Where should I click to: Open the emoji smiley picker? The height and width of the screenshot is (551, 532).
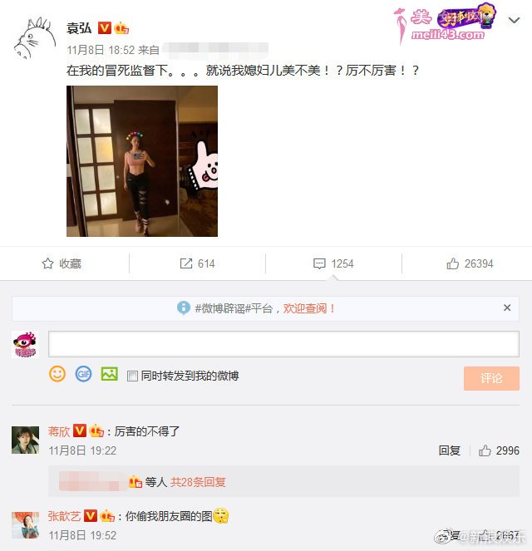57,373
